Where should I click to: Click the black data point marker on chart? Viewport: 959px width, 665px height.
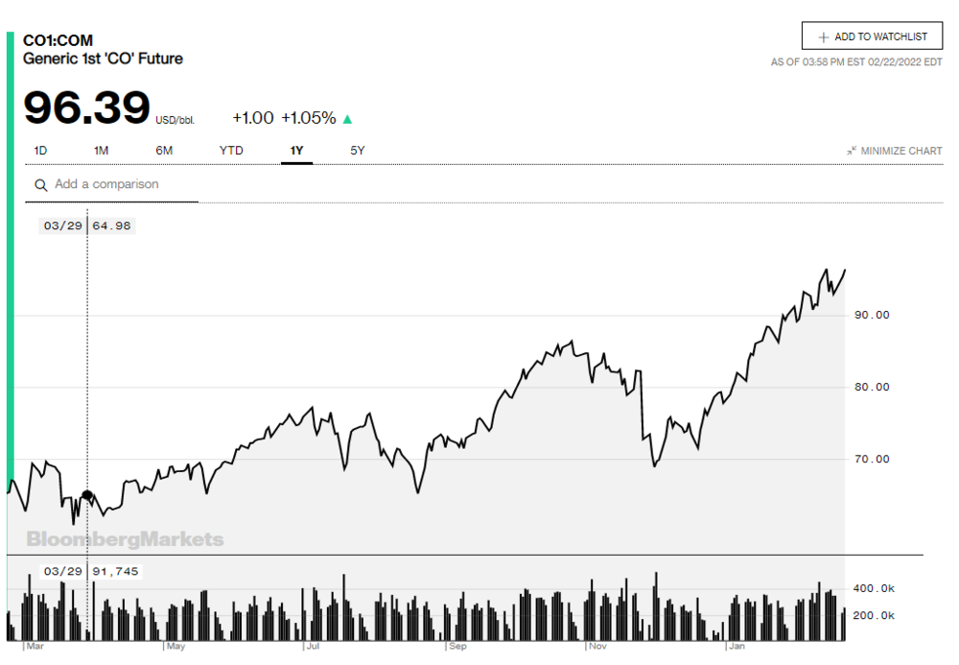87,496
